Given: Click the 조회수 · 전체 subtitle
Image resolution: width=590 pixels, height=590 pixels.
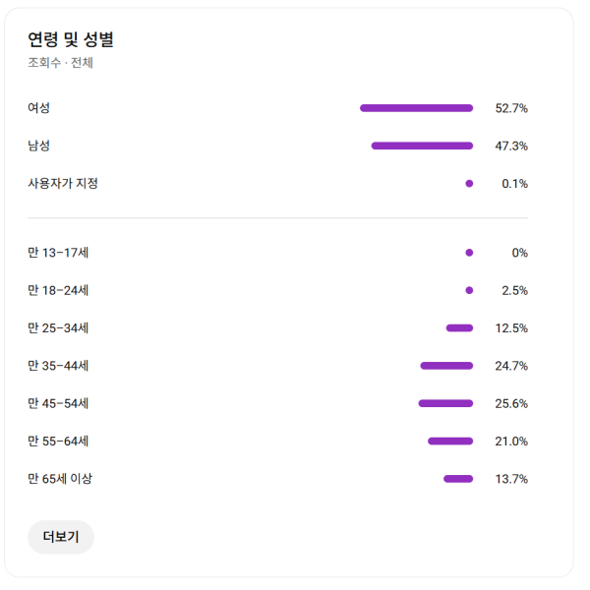Looking at the screenshot, I should 60,63.
